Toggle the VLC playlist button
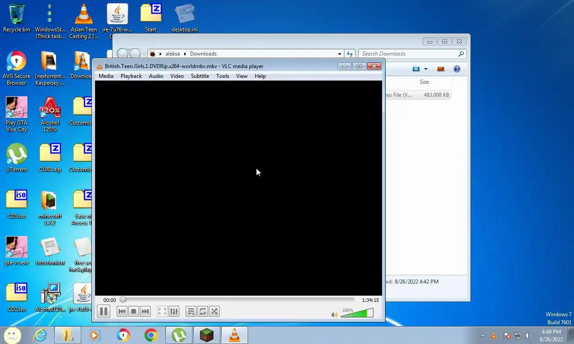The height and width of the screenshot is (344, 574). tap(191, 311)
